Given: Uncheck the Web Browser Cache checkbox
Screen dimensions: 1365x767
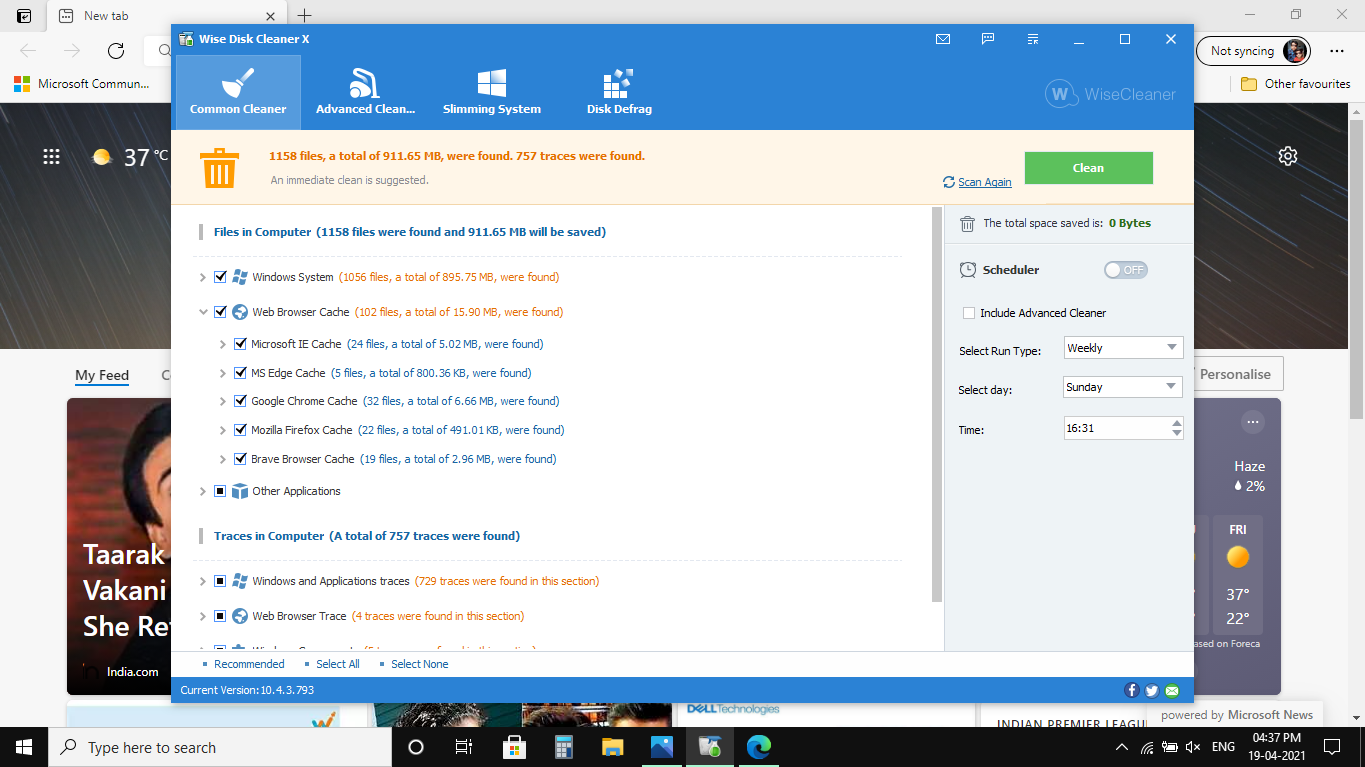Looking at the screenshot, I should (x=220, y=312).
